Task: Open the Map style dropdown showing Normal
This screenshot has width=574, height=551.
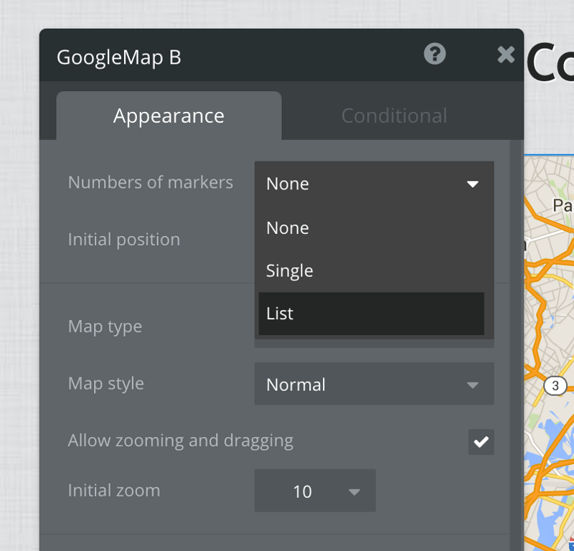Action: tap(374, 384)
